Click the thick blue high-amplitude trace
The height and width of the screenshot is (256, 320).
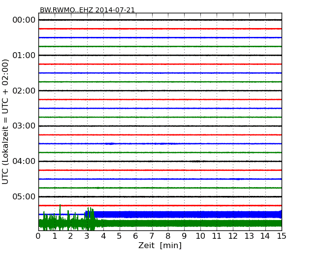pyautogui.click(x=184, y=214)
